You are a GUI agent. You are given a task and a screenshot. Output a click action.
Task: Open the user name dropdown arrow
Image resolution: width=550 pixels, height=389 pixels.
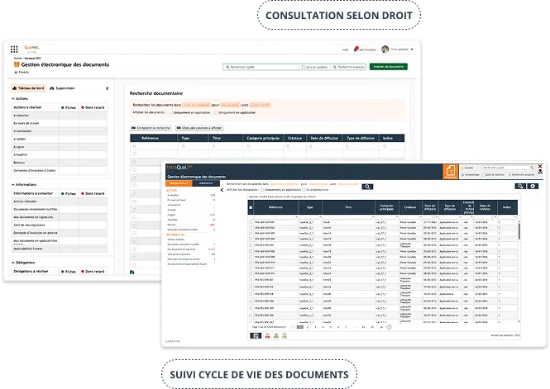(412, 50)
